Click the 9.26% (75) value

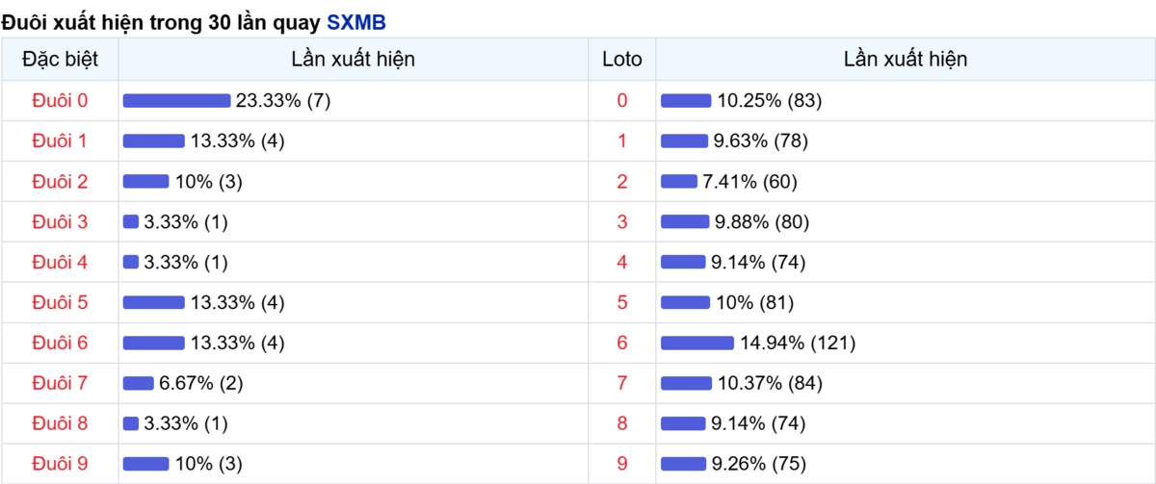coord(758,464)
